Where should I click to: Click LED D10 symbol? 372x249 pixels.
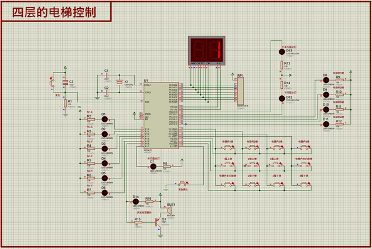click(326, 109)
